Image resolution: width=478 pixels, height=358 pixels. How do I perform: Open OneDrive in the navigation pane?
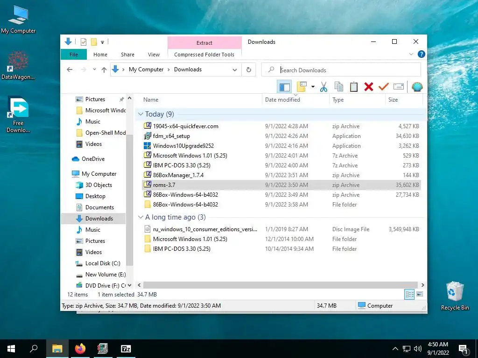[93, 159]
